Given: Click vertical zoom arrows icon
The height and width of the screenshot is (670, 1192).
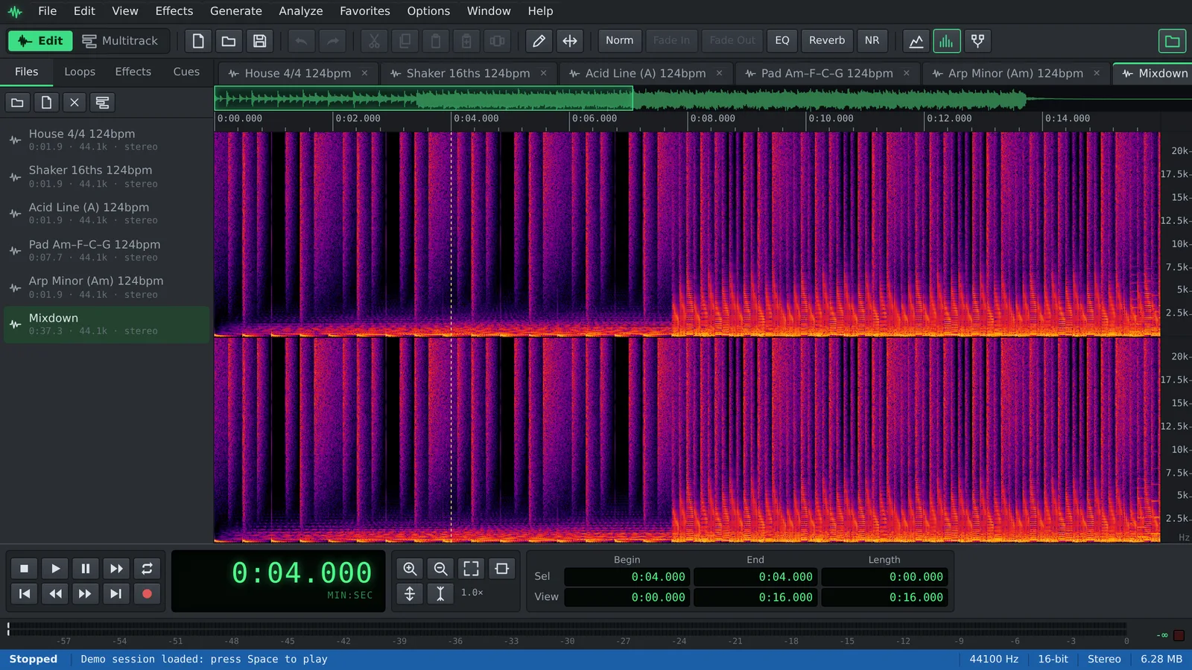Looking at the screenshot, I should (x=410, y=593).
